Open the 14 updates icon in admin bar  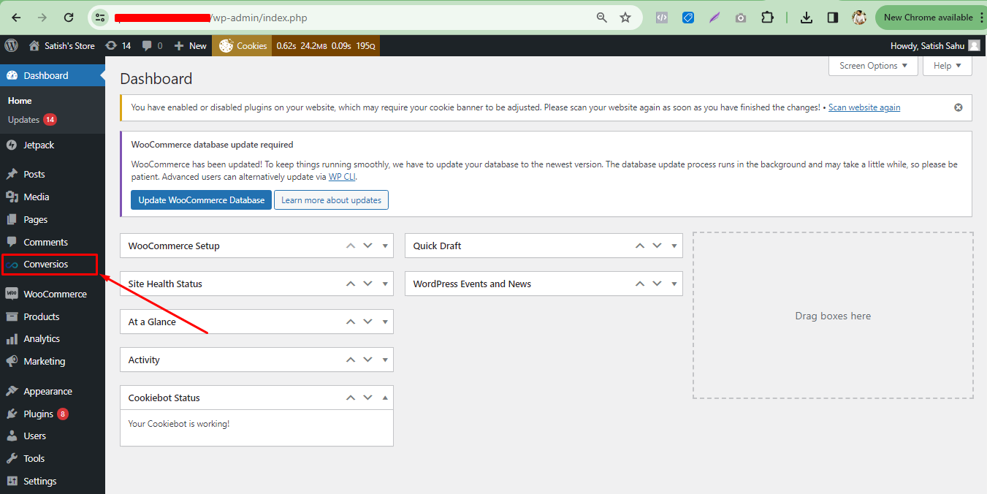[118, 45]
